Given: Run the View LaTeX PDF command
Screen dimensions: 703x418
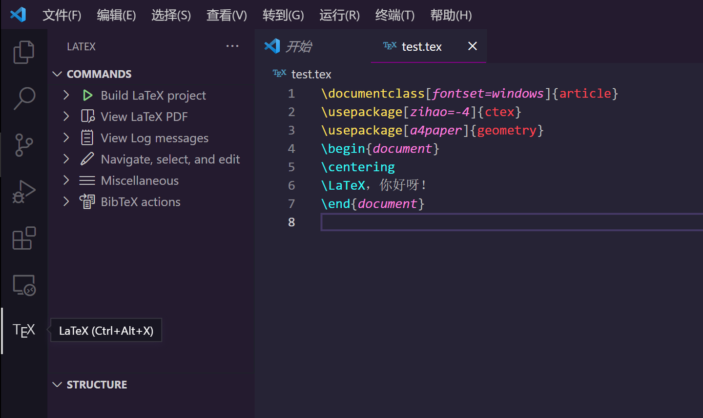Looking at the screenshot, I should point(144,117).
